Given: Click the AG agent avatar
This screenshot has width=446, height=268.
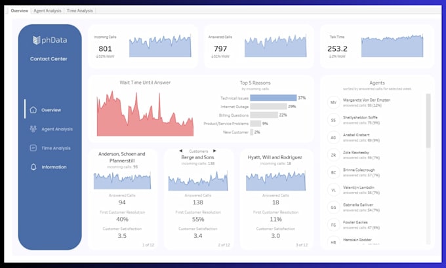Looking at the screenshot, I should click(333, 138).
